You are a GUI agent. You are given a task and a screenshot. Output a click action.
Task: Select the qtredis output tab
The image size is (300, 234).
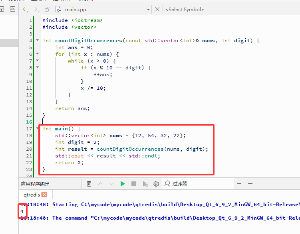pyautogui.click(x=32, y=195)
